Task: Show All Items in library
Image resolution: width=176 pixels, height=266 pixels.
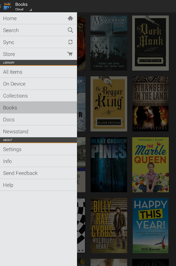Action: (x=38, y=72)
